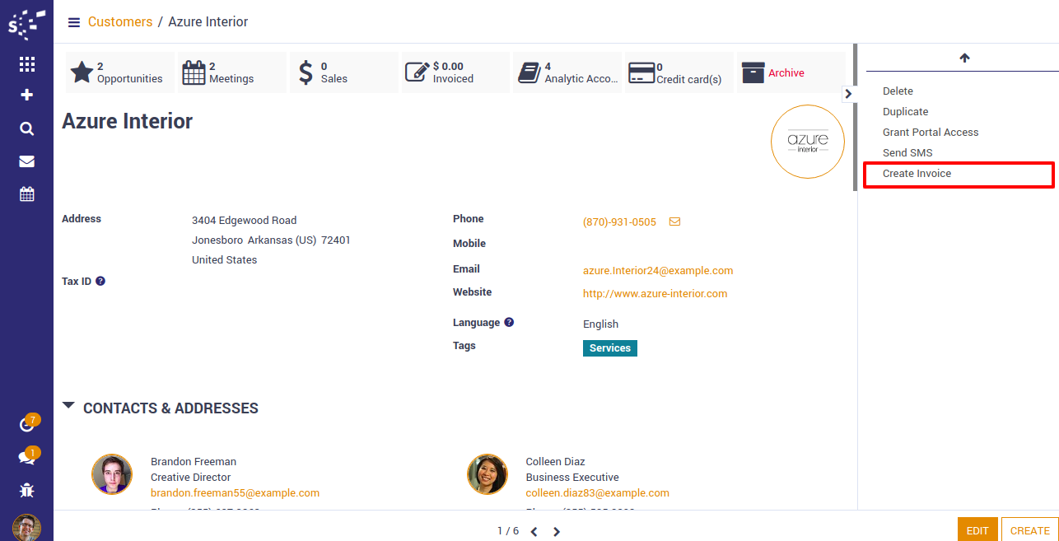
Task: Click the envelope icon beside phone number
Action: pyautogui.click(x=674, y=222)
